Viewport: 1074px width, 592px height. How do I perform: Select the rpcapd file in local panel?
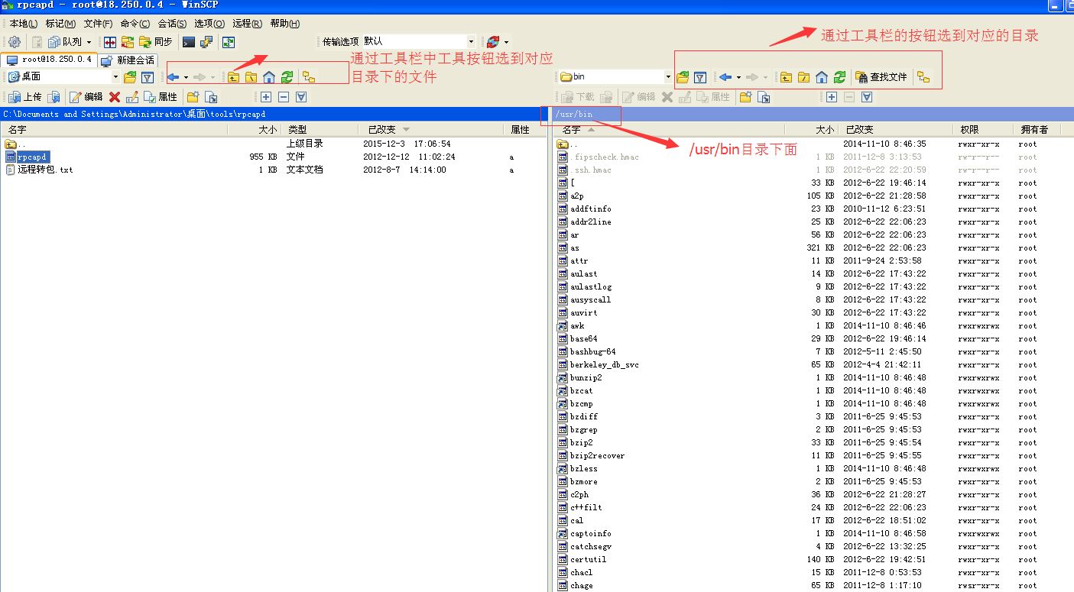[x=33, y=157]
